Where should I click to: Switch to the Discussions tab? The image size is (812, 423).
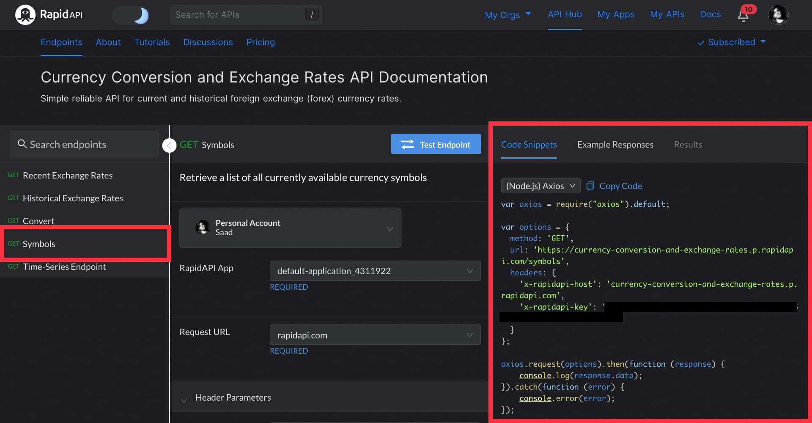tap(208, 42)
